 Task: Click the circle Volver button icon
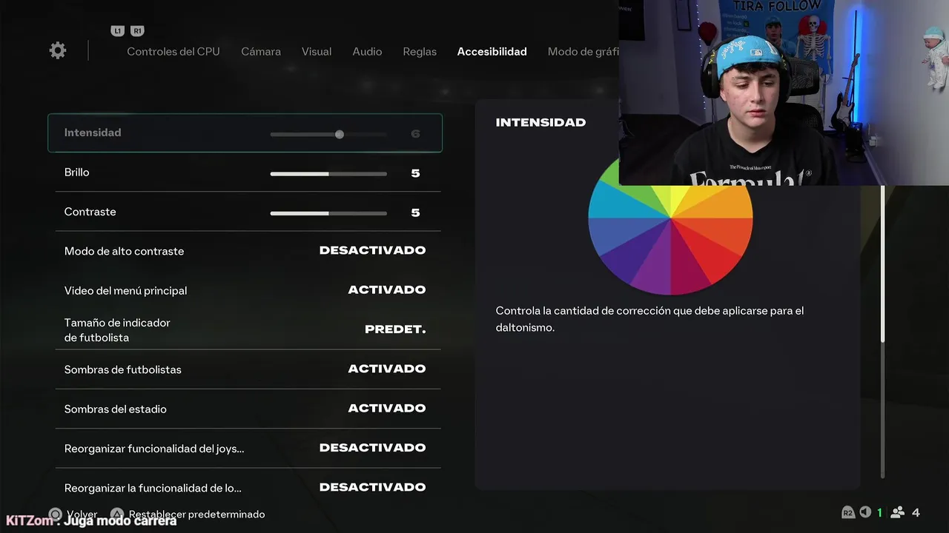tap(56, 514)
